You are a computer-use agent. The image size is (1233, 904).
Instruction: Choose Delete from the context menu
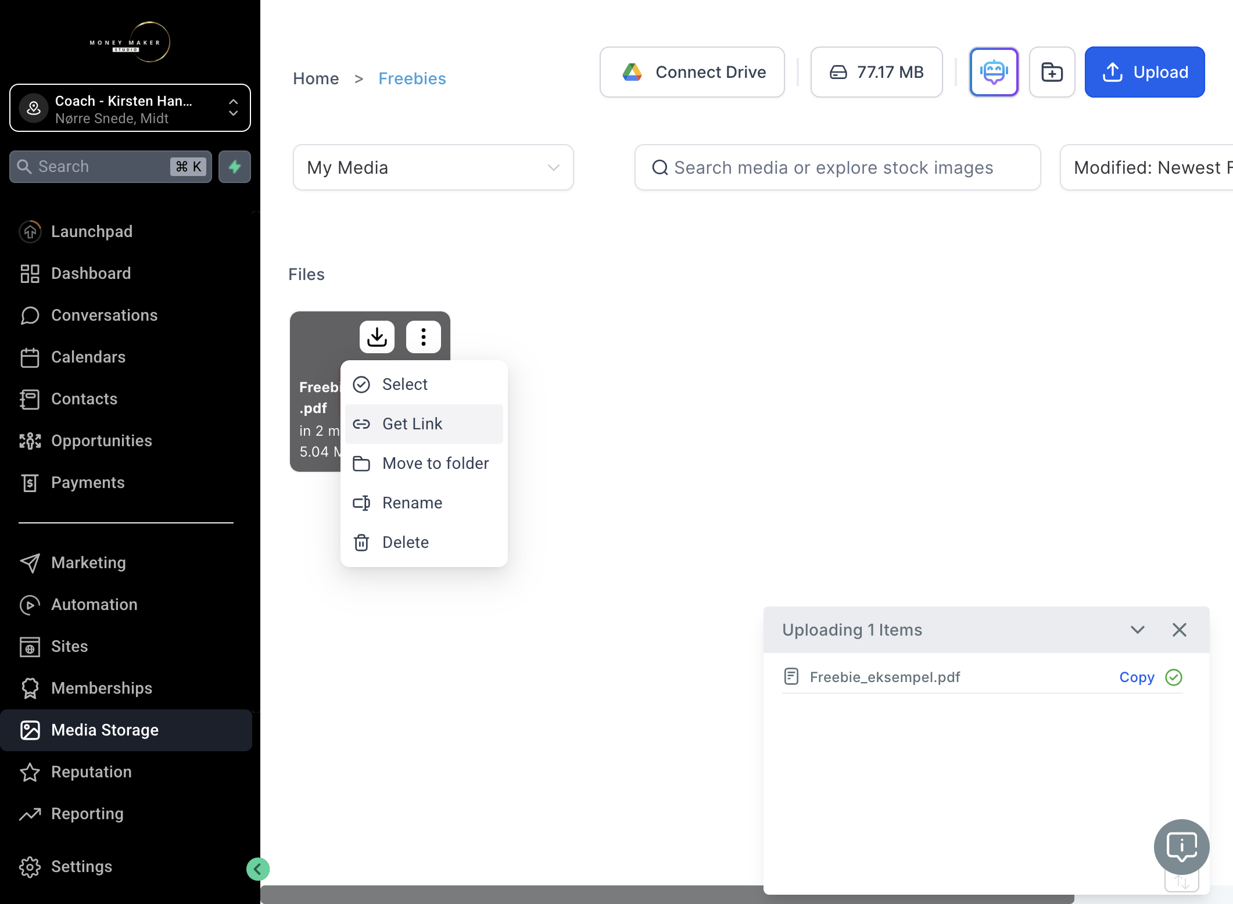424,542
